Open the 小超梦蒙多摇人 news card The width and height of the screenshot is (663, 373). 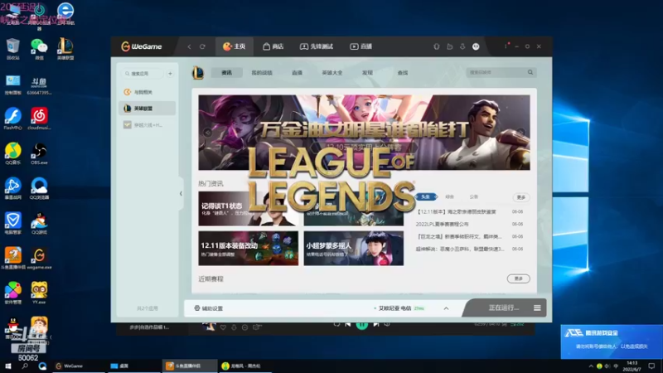point(354,248)
